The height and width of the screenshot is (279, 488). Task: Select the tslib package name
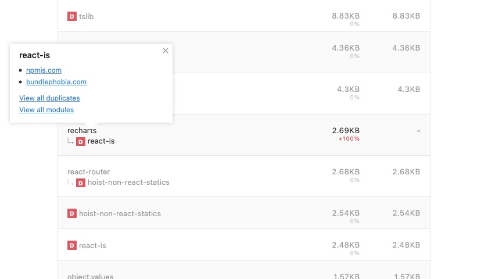tap(86, 16)
